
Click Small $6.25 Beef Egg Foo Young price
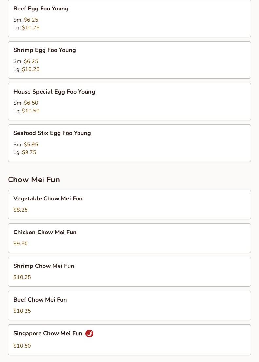pyautogui.click(x=31, y=20)
